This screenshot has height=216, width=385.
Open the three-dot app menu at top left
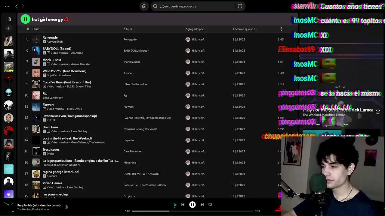[x=7, y=6]
